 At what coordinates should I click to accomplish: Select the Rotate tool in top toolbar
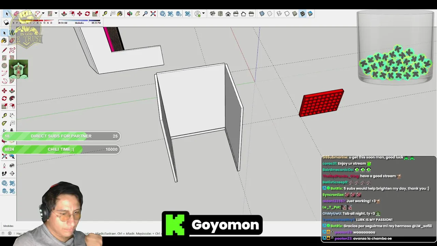[x=87, y=14]
